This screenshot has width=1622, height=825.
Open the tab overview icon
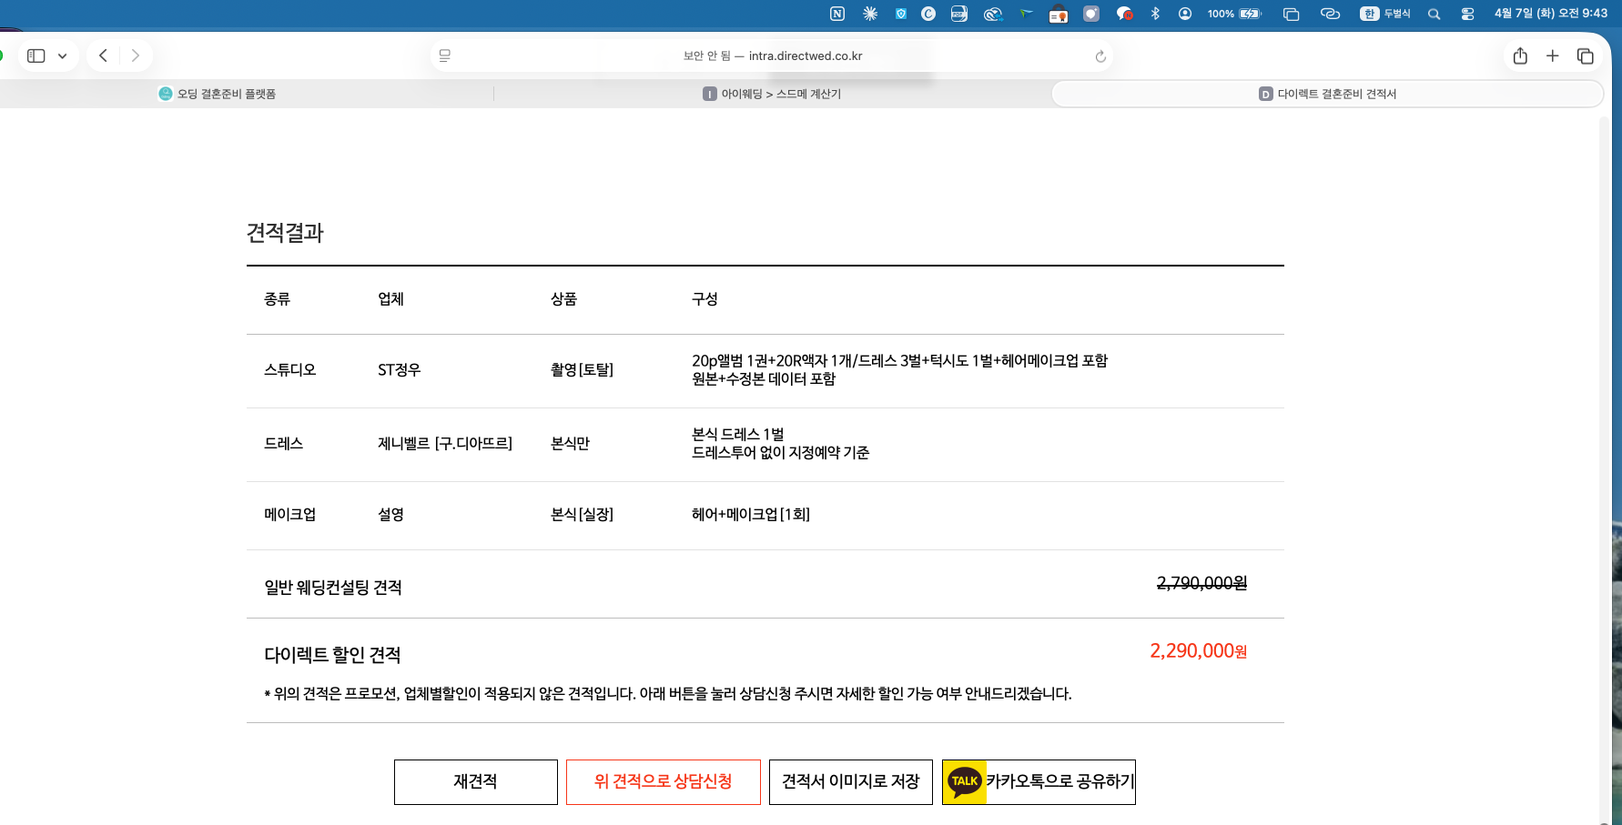1586,55
